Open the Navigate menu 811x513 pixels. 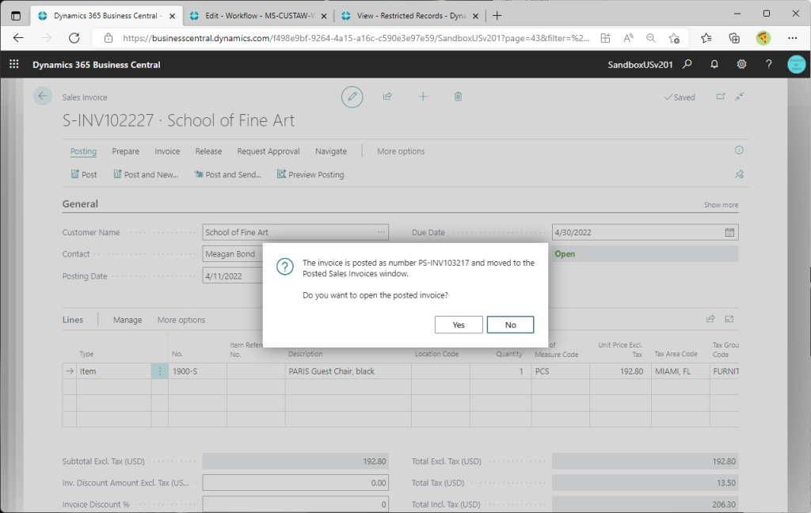(331, 151)
